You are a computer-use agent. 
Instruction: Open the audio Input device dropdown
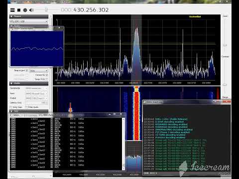36,93
